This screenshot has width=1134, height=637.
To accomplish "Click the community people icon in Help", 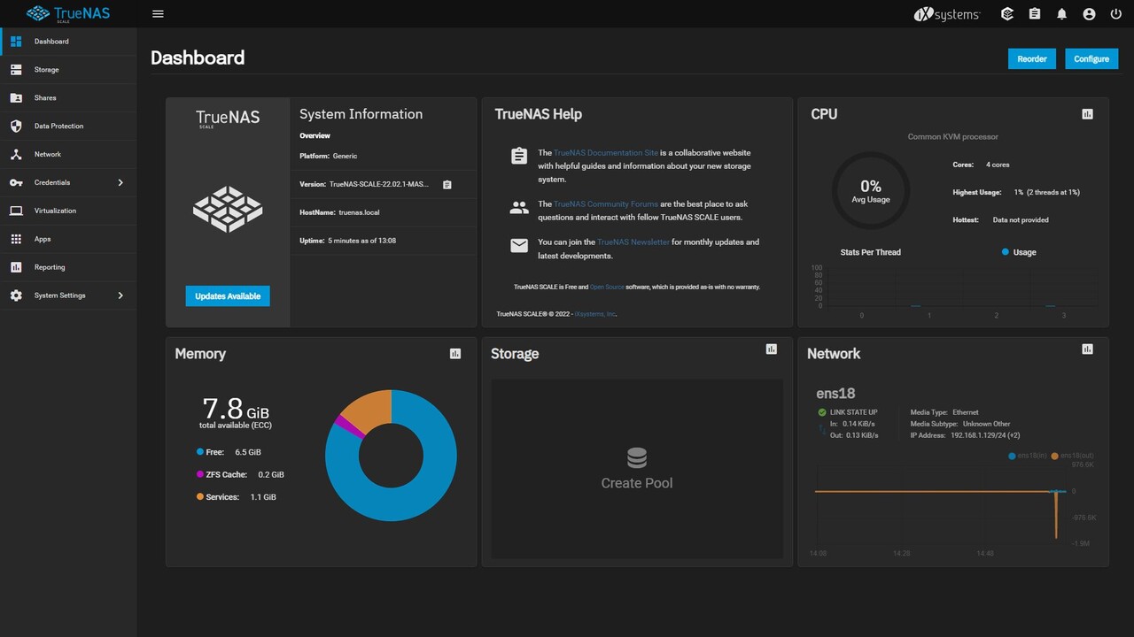I will point(519,208).
